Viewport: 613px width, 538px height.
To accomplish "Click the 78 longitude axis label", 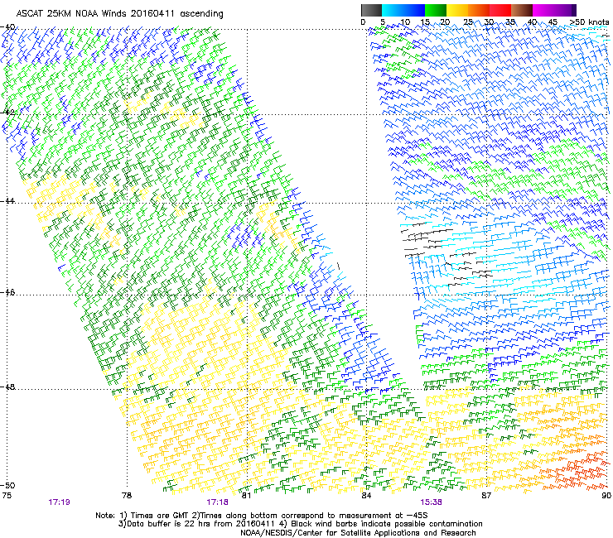I will 127,496.
